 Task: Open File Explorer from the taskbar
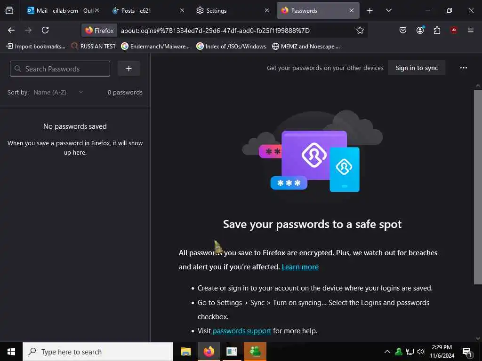tap(185, 352)
